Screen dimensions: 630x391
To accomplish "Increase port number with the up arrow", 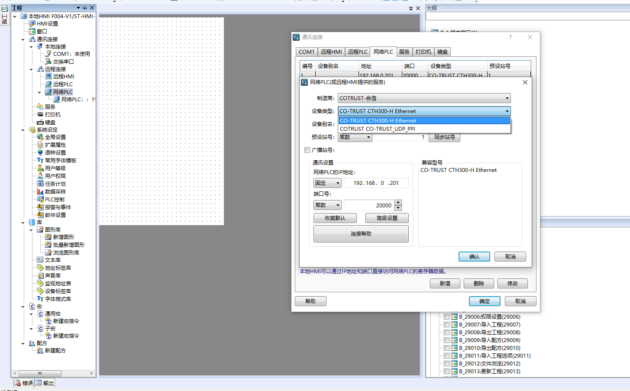I will coord(398,203).
